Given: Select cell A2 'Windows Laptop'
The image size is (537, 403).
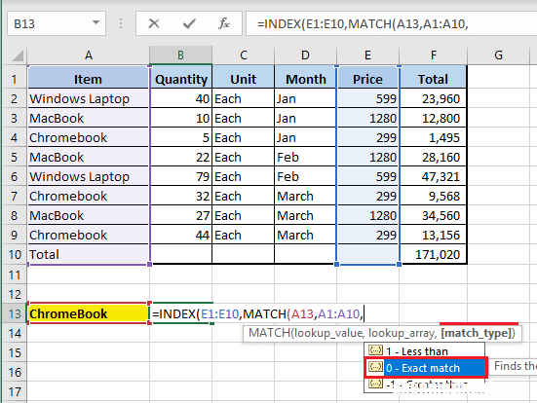Looking at the screenshot, I should coord(89,98).
